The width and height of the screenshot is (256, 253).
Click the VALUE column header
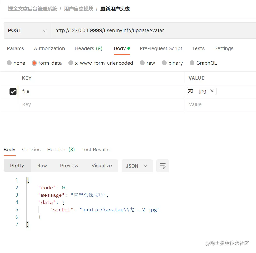[x=196, y=78]
